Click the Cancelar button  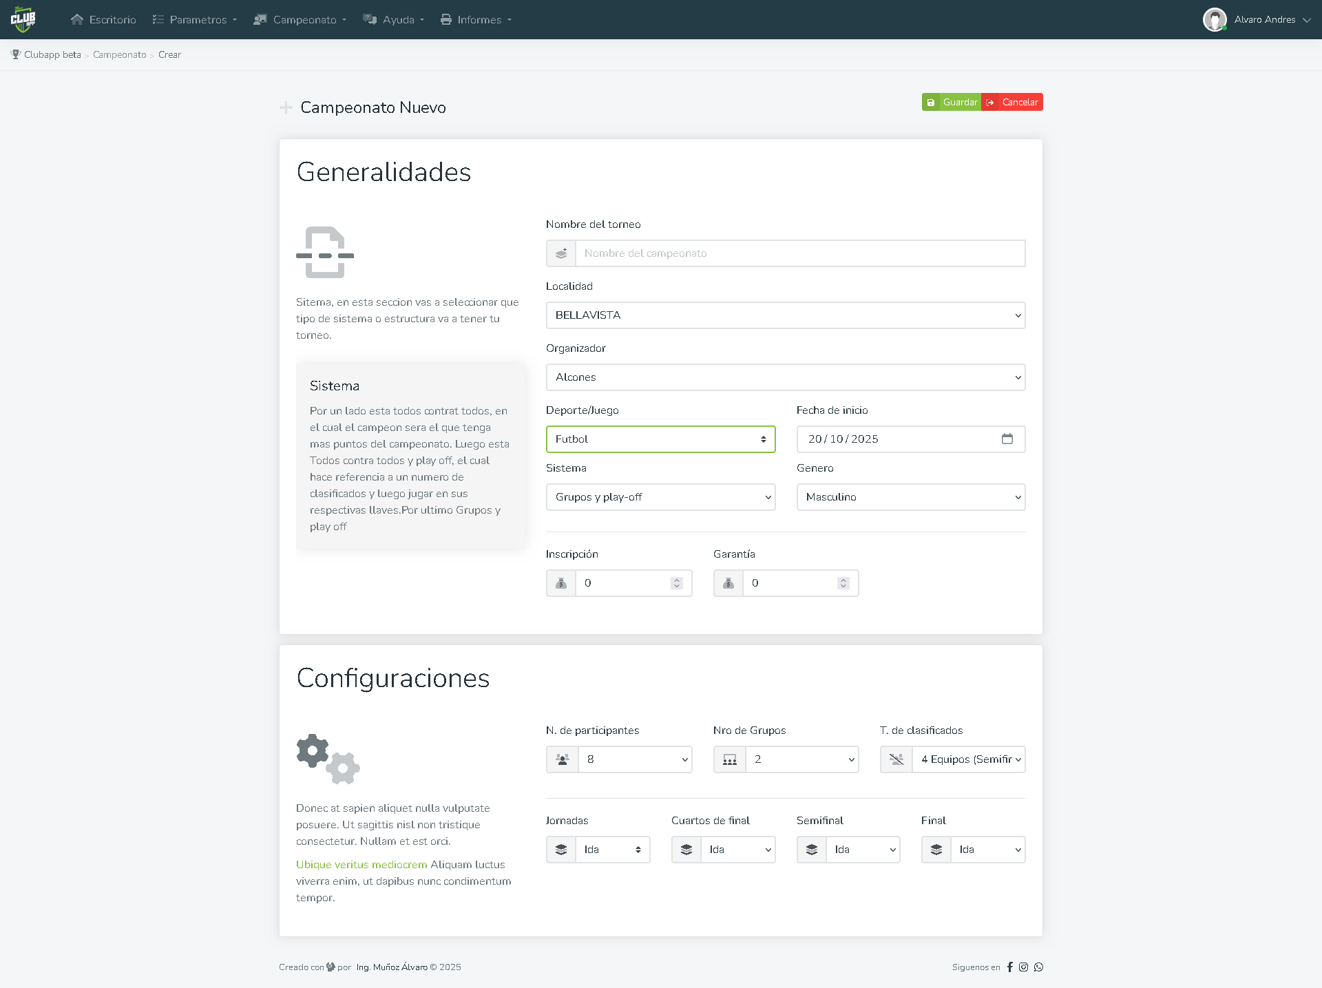coord(1012,102)
